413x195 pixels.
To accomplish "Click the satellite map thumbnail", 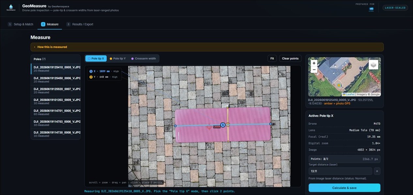I will 344,77.
